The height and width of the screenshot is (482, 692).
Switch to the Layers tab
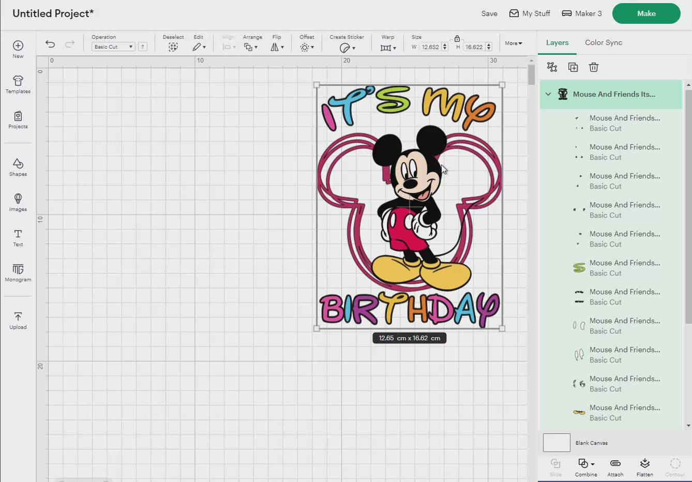(557, 43)
